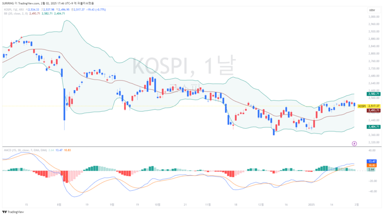Open the KRW currency selector
384x216 pixels.
pyautogui.click(x=372, y=10)
